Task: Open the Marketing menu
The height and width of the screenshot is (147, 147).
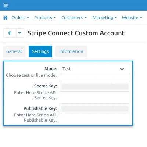Action: 105,18
